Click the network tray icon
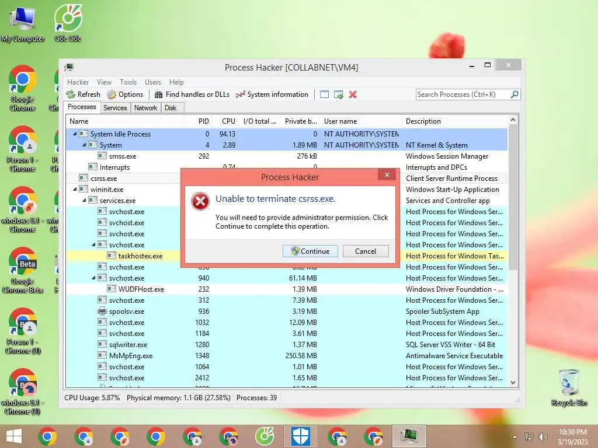Image resolution: width=598 pixels, height=448 pixels. (x=529, y=436)
